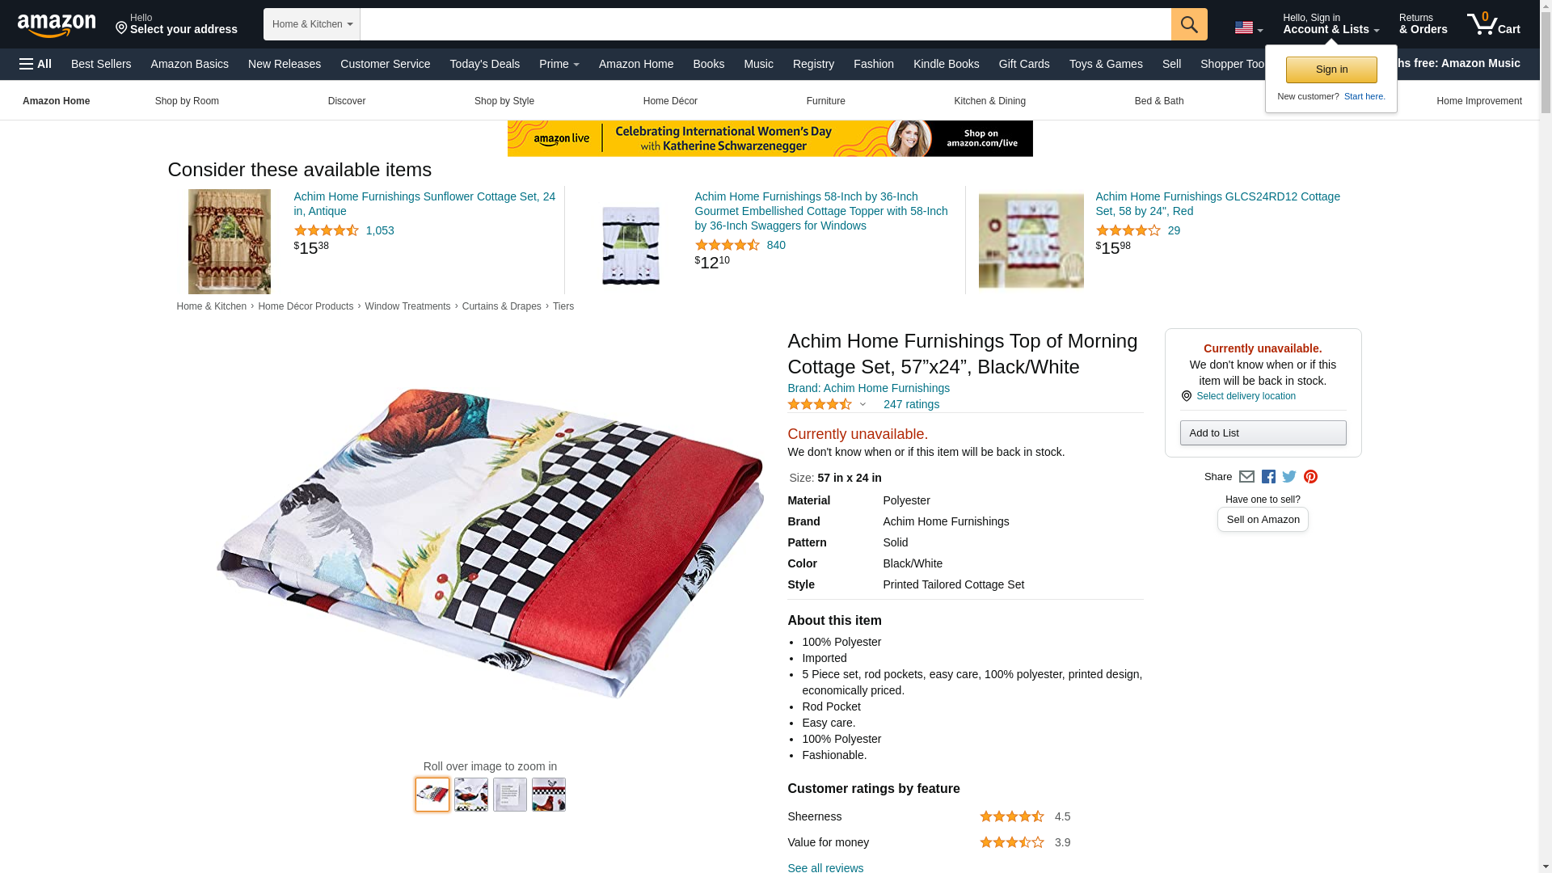
Task: Expand the Home & Kitchen search category dropdown
Action: (x=312, y=24)
